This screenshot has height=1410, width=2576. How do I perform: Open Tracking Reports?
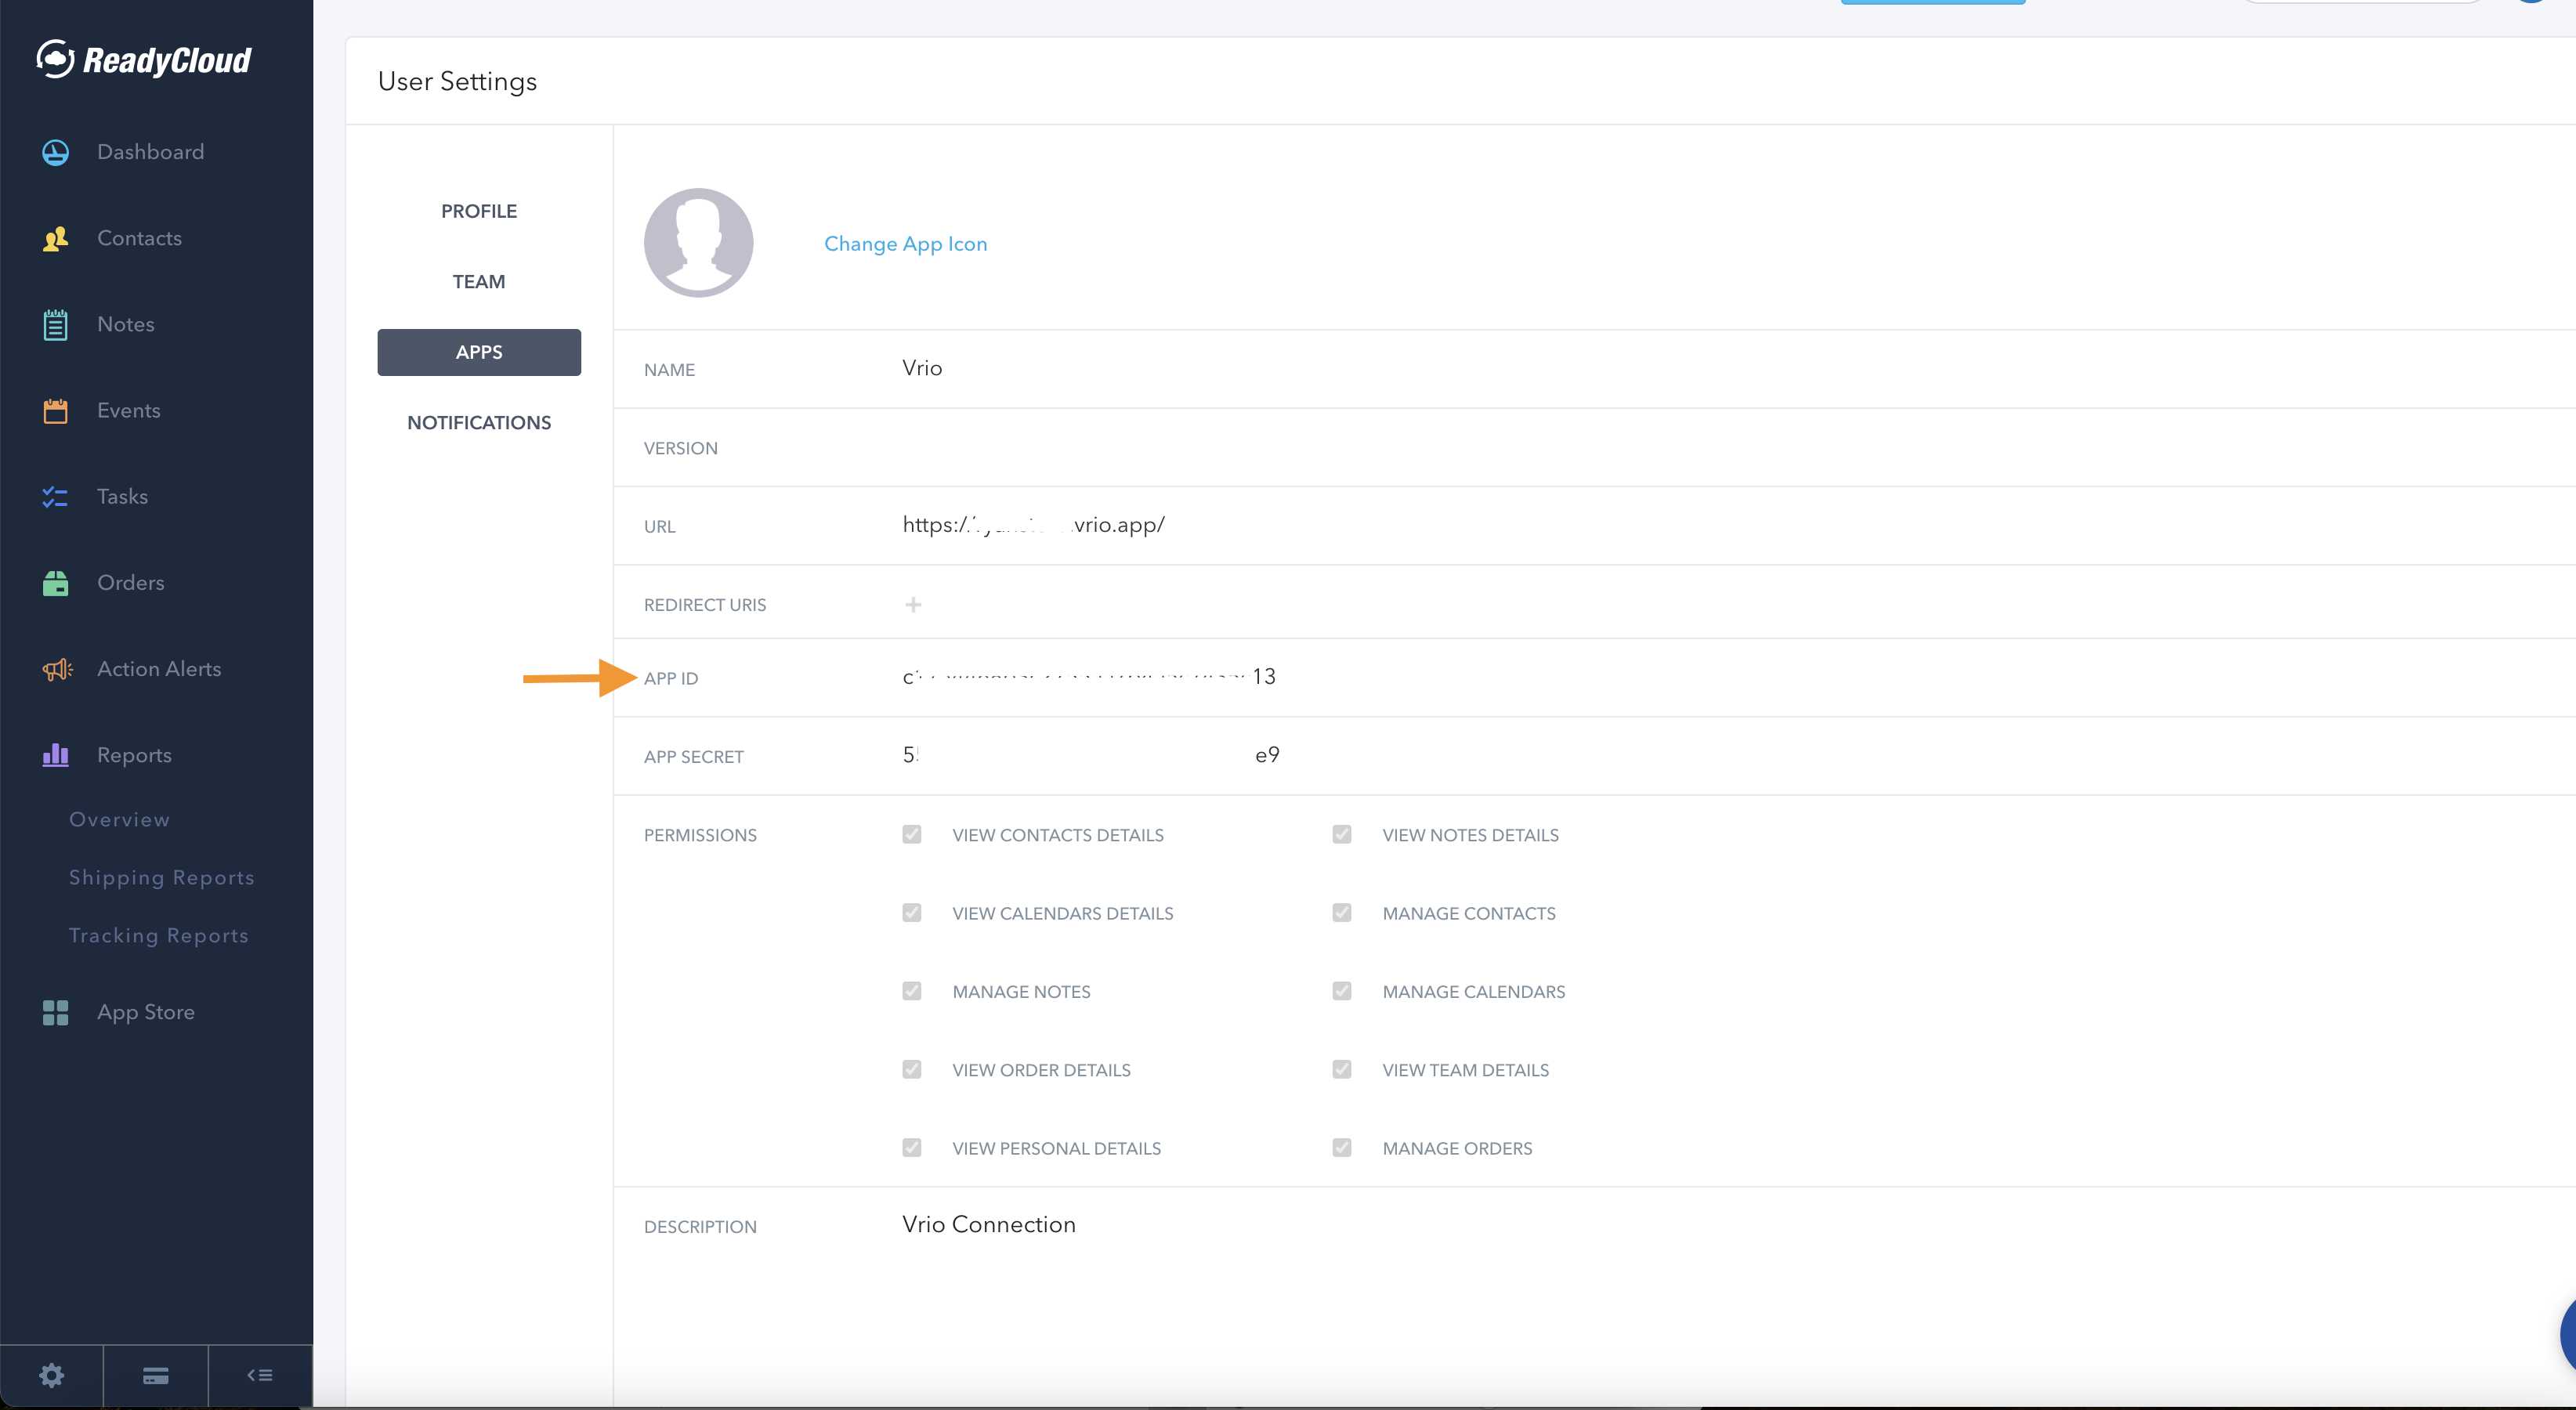159,936
